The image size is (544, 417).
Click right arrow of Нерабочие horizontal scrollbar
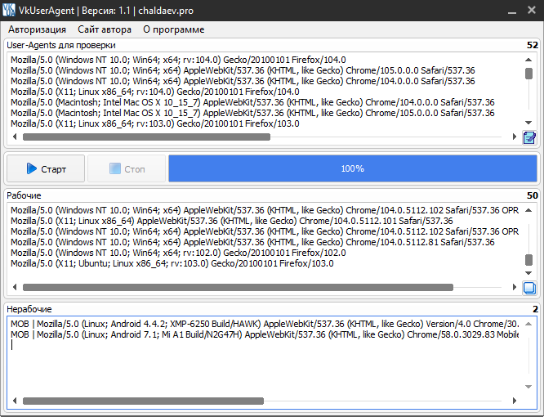[515, 401]
